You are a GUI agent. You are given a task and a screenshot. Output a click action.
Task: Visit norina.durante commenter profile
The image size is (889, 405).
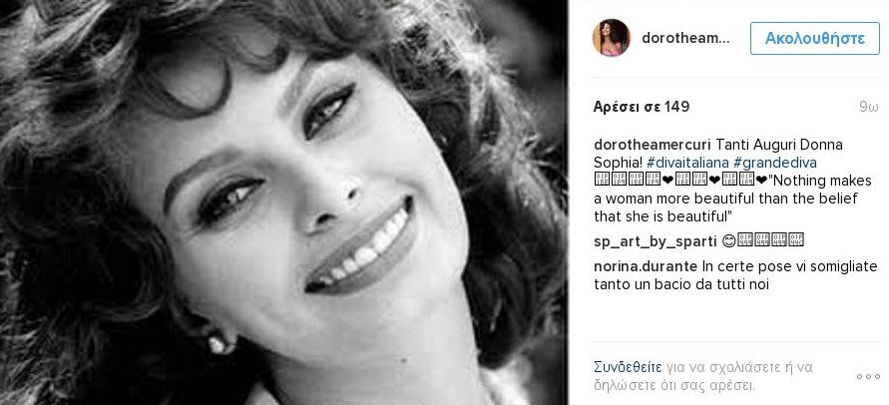coord(646,266)
